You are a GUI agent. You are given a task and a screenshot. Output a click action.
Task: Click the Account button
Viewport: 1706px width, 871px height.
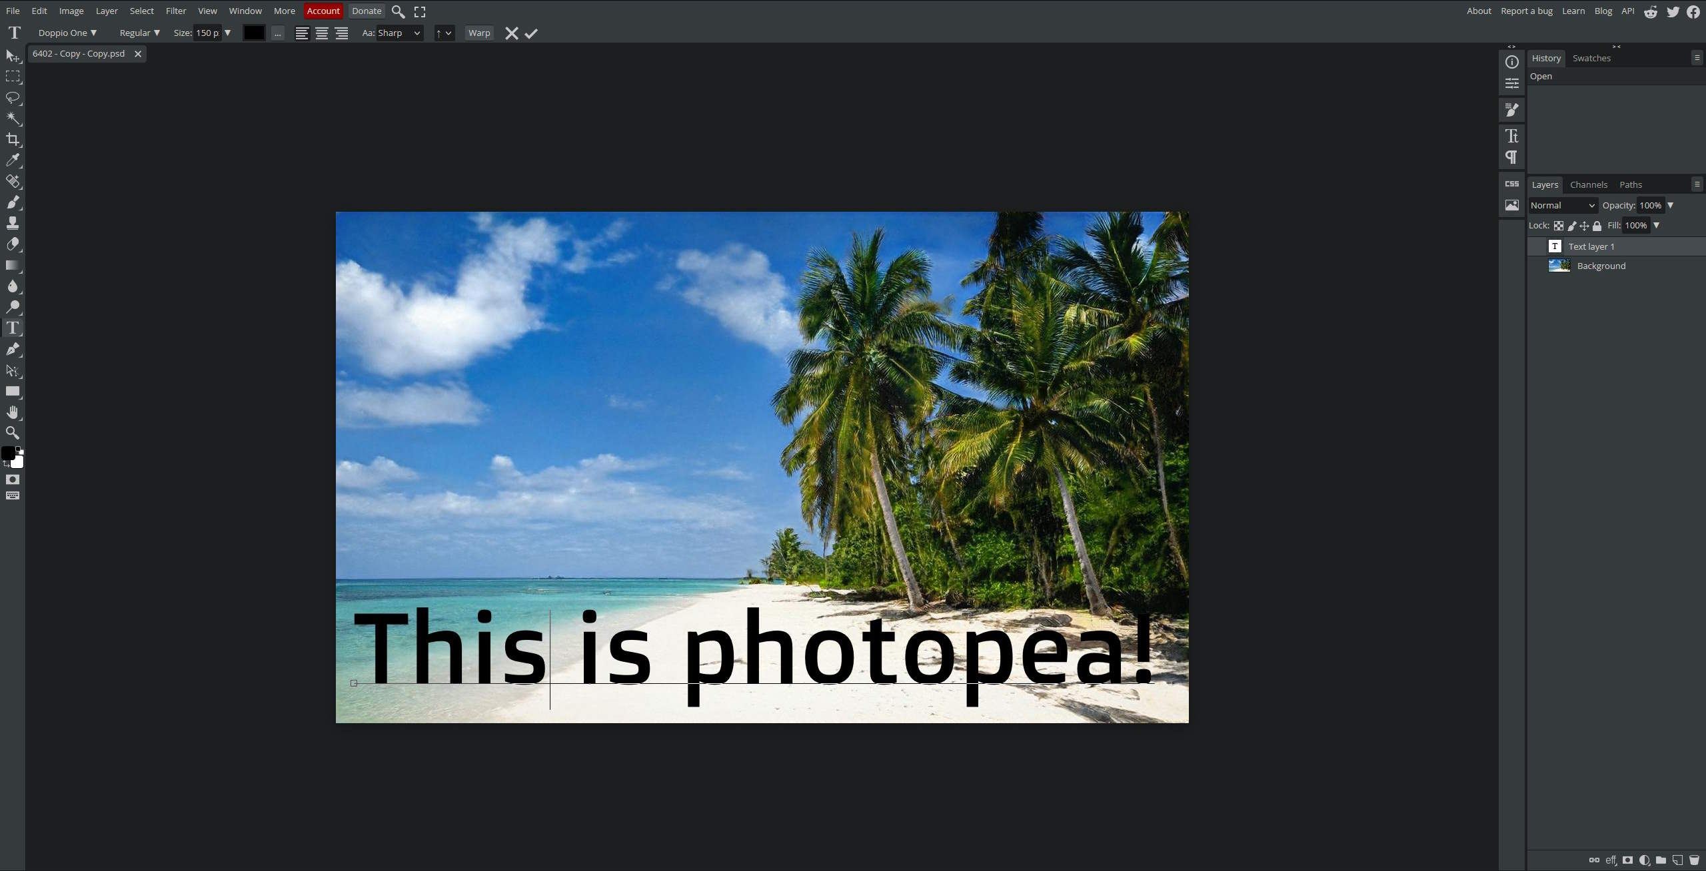(x=323, y=11)
